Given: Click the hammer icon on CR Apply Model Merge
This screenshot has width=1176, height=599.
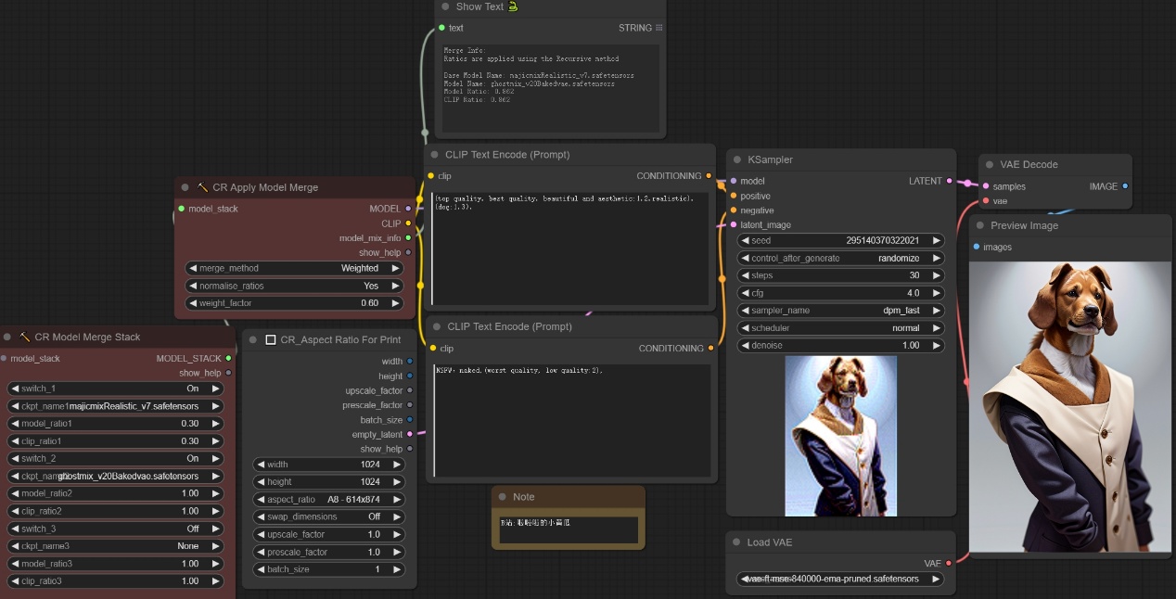Looking at the screenshot, I should coord(202,187).
